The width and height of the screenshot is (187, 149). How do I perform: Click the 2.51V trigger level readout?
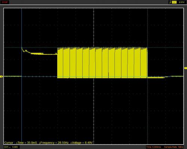pyautogui.click(x=181, y=2)
